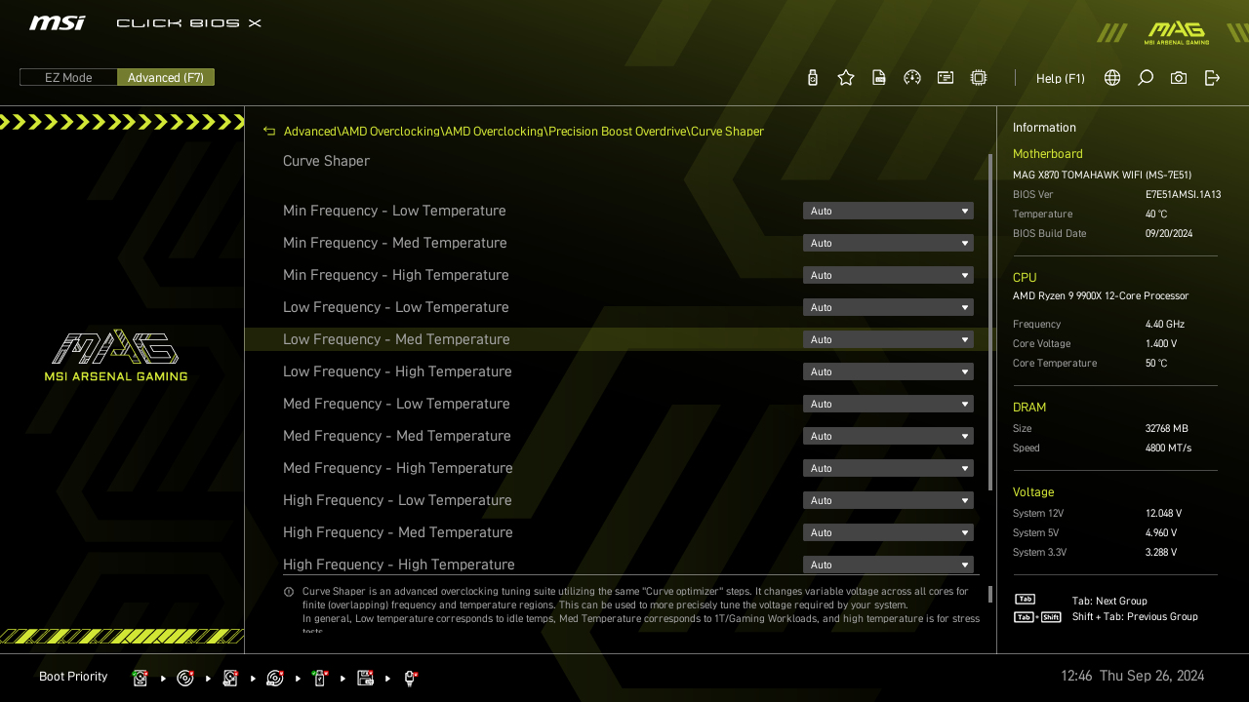Go back using the breadcrumb return arrow

pos(269,132)
